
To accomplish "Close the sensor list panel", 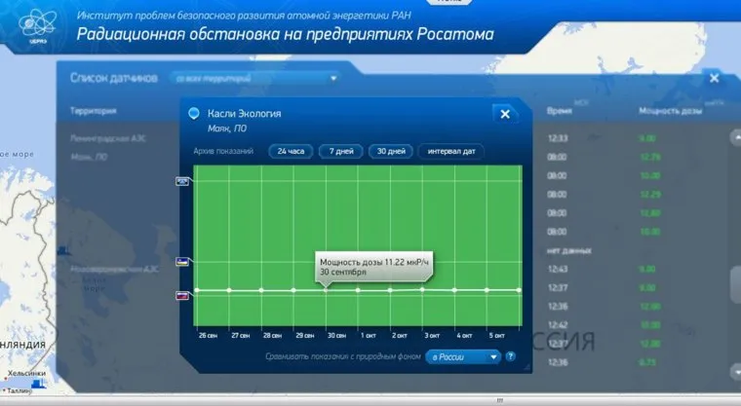I will tap(714, 78).
